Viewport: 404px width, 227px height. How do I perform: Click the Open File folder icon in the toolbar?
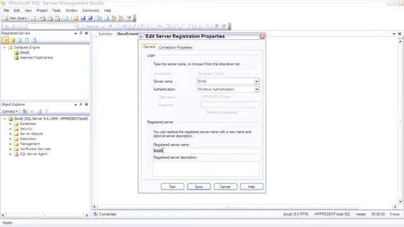click(76, 18)
